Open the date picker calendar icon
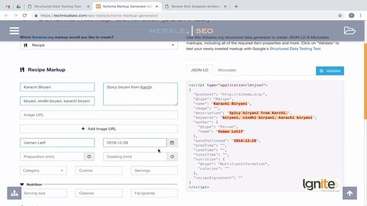The image size is (367, 206). pyautogui.click(x=172, y=142)
